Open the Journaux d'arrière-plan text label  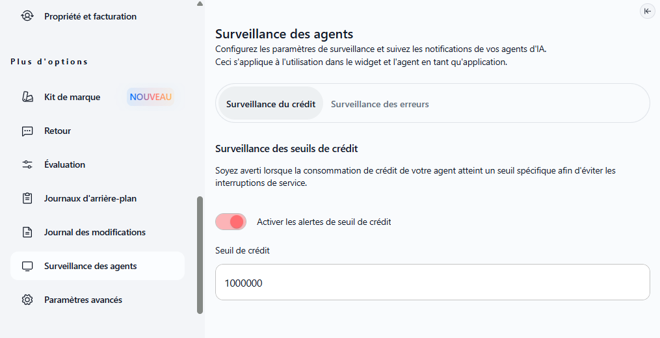click(90, 198)
